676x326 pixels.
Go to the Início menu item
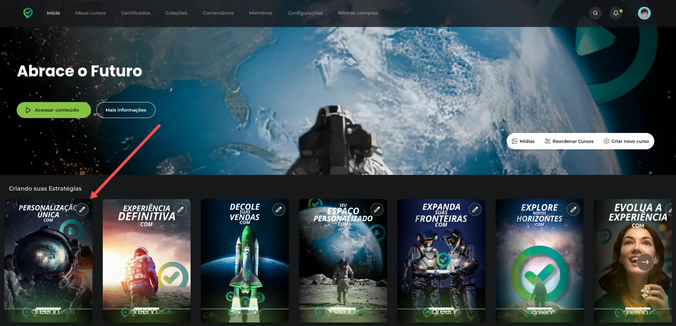54,13
